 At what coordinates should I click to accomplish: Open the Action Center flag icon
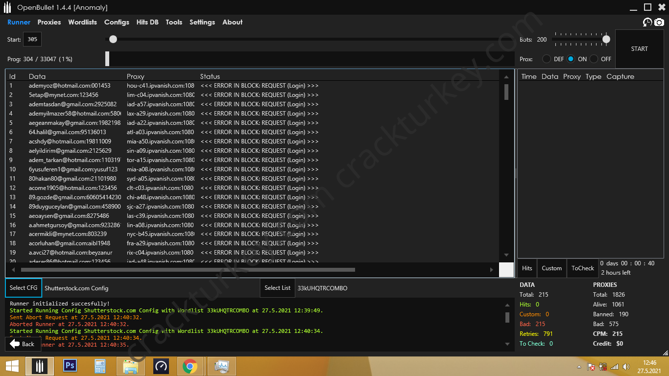pyautogui.click(x=592, y=367)
